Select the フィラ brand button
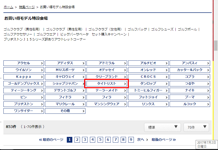Screen dimensions: 218x150 tap(107, 97)
